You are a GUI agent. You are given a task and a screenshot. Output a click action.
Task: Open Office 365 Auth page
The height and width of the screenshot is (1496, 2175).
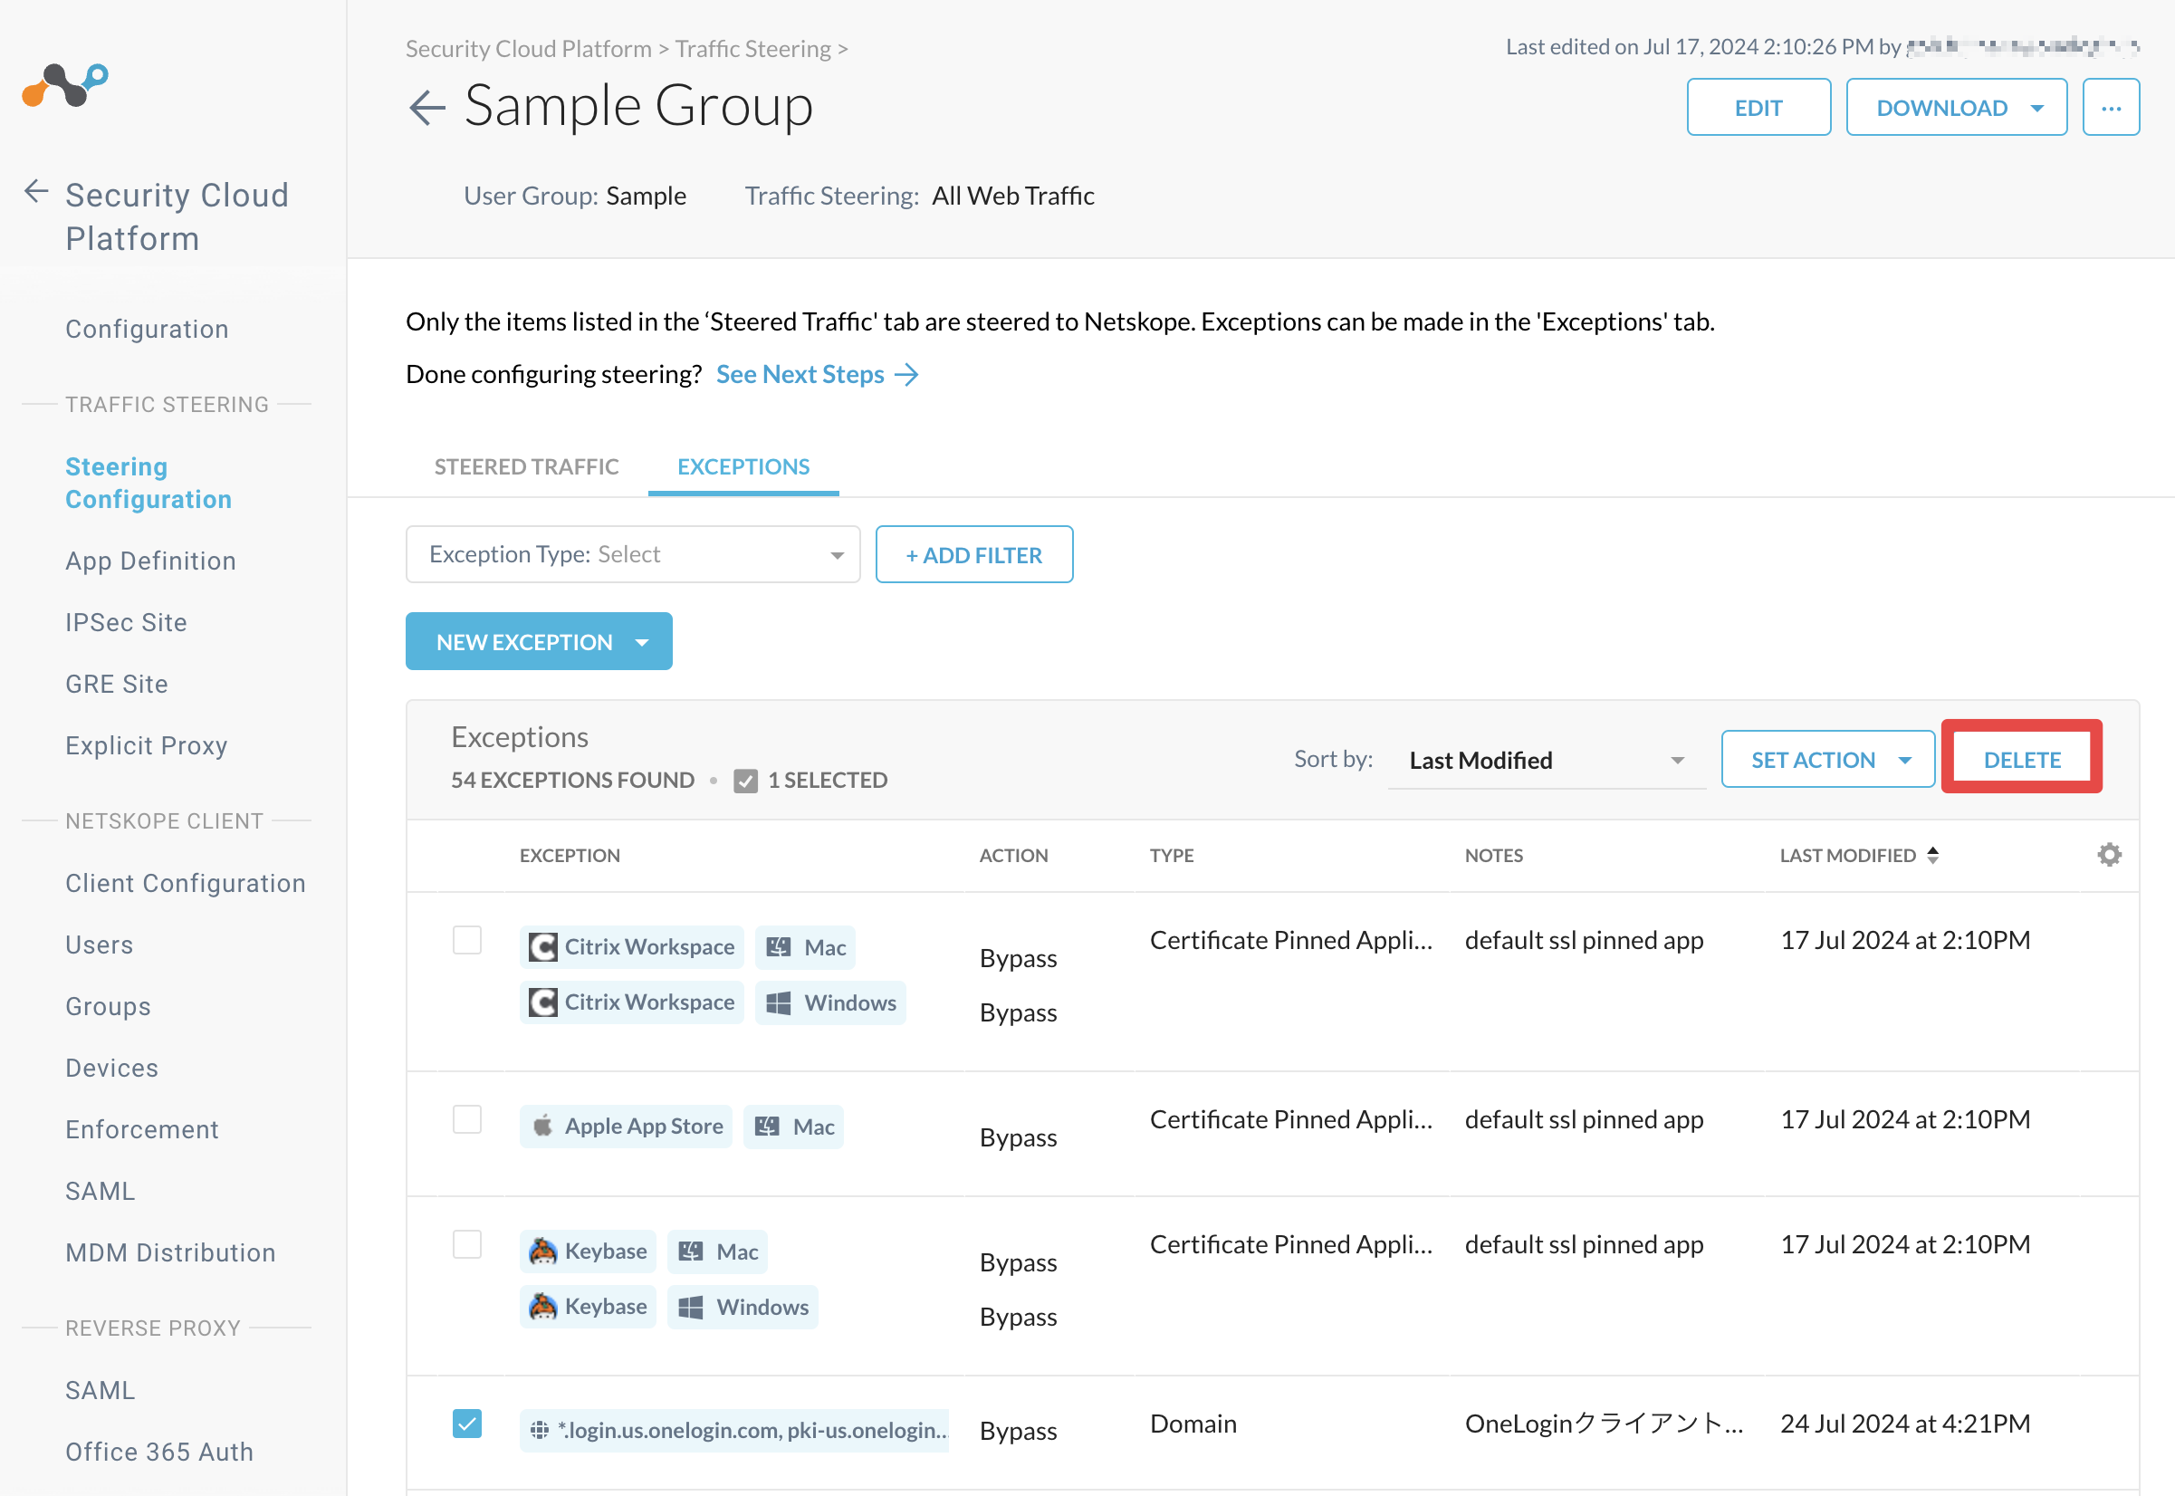click(160, 1451)
